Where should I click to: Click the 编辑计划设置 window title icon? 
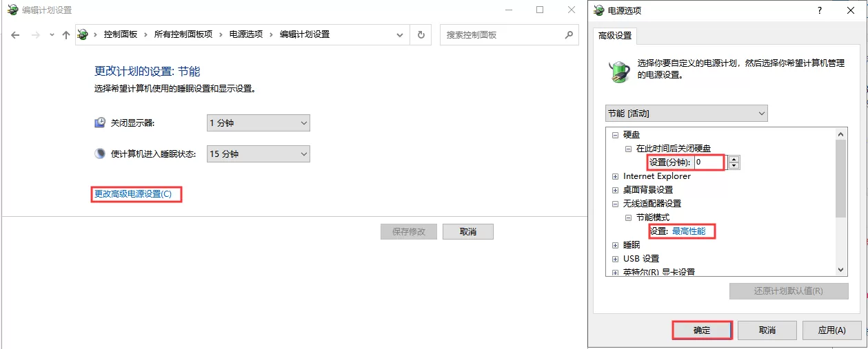[x=12, y=10]
